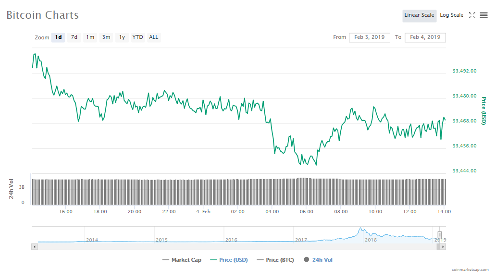Click the navigator right scroll arrow
This screenshot has width=495, height=279.
coord(443,246)
